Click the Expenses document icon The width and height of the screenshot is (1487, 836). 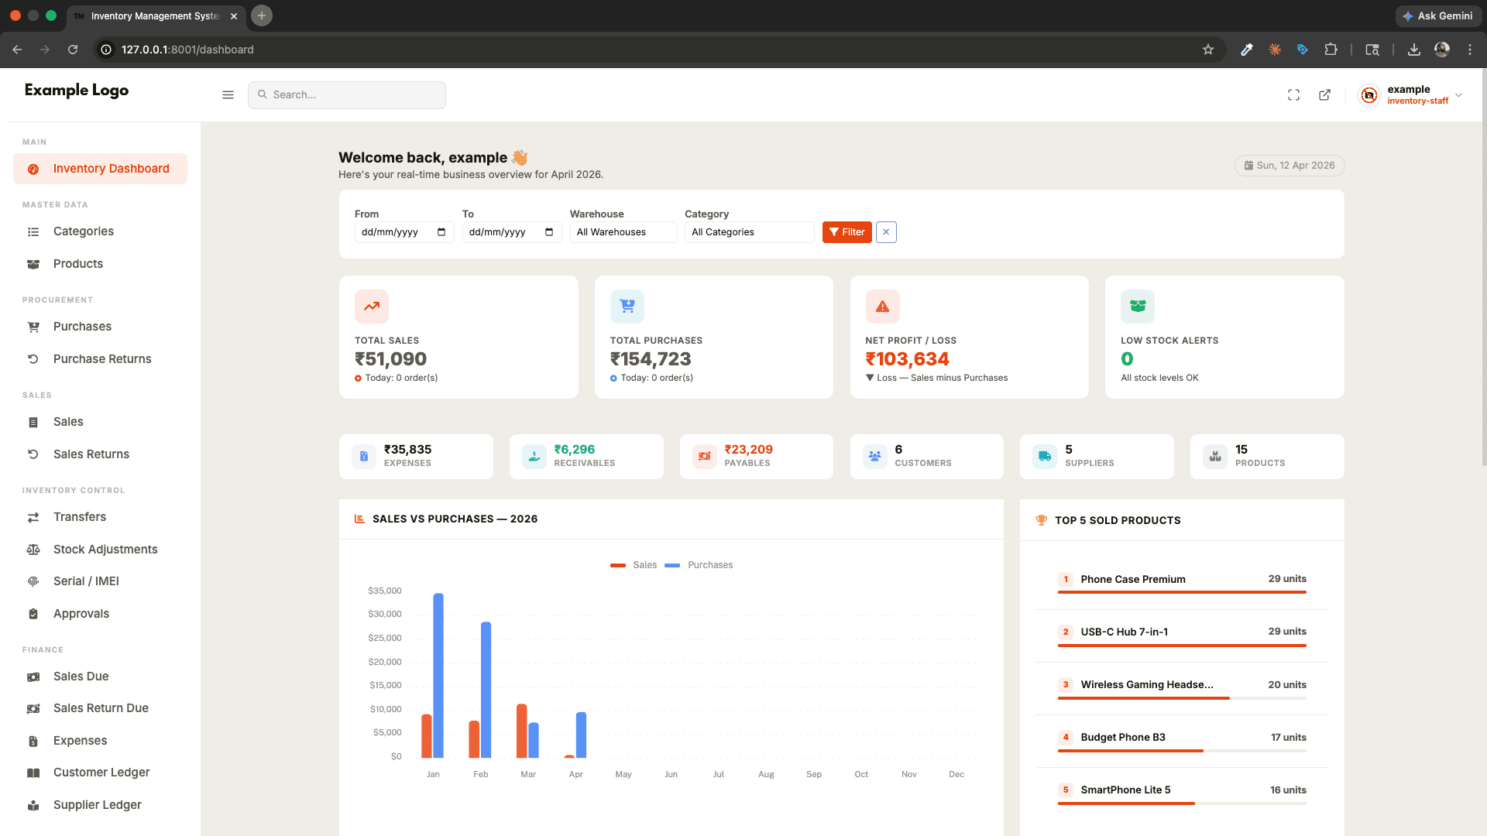point(364,457)
